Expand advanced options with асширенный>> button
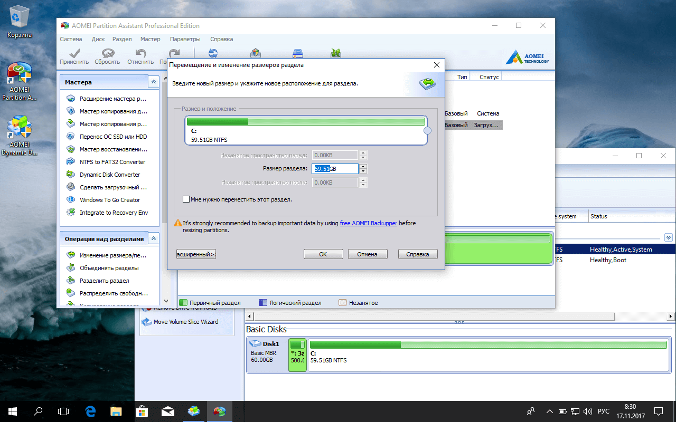 (196, 254)
